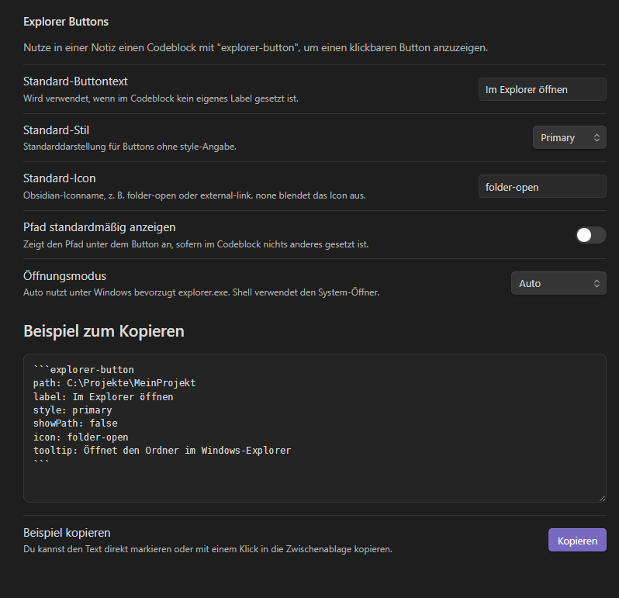The height and width of the screenshot is (598, 619).
Task: Click the purple Kopieren button
Action: (x=577, y=540)
